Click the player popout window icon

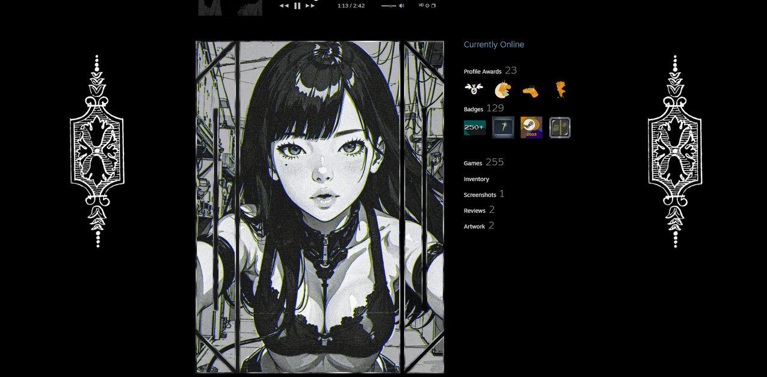433,5
